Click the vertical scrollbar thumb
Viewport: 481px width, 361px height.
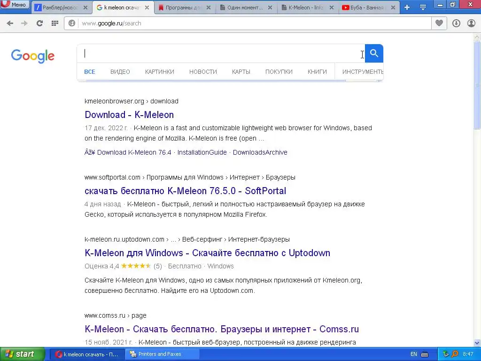pos(477,85)
